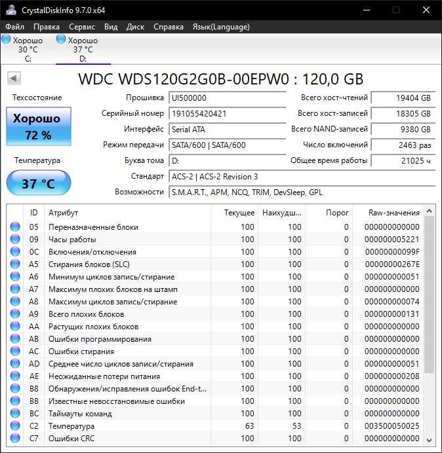This screenshot has height=453, width=442.
Task: Click the Буква тома field D:
Action: tap(227, 160)
